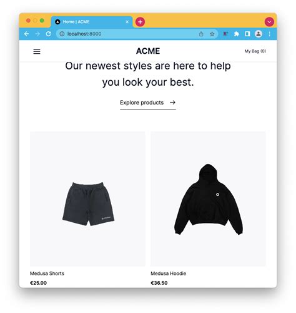296x313 pixels.
Task: Open Chrome three-dot menu
Action: pyautogui.click(x=270, y=34)
